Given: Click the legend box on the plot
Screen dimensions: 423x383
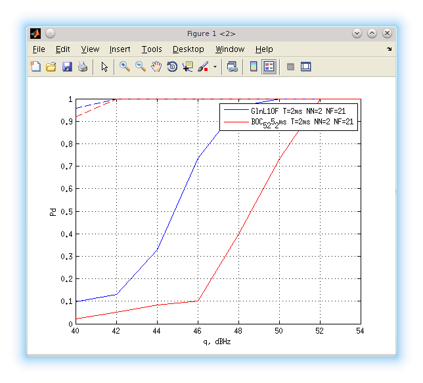Looking at the screenshot, I should click(289, 116).
